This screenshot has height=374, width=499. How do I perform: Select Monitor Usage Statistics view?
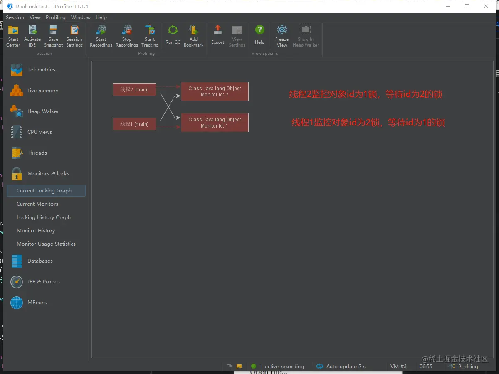[x=46, y=244]
